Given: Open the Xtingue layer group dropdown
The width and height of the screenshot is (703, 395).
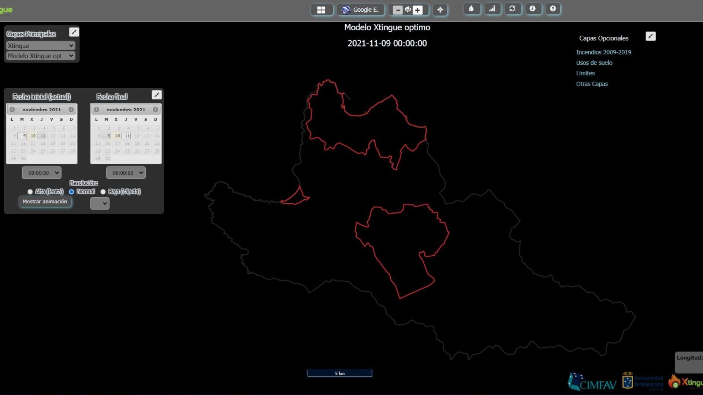Looking at the screenshot, I should tap(41, 46).
